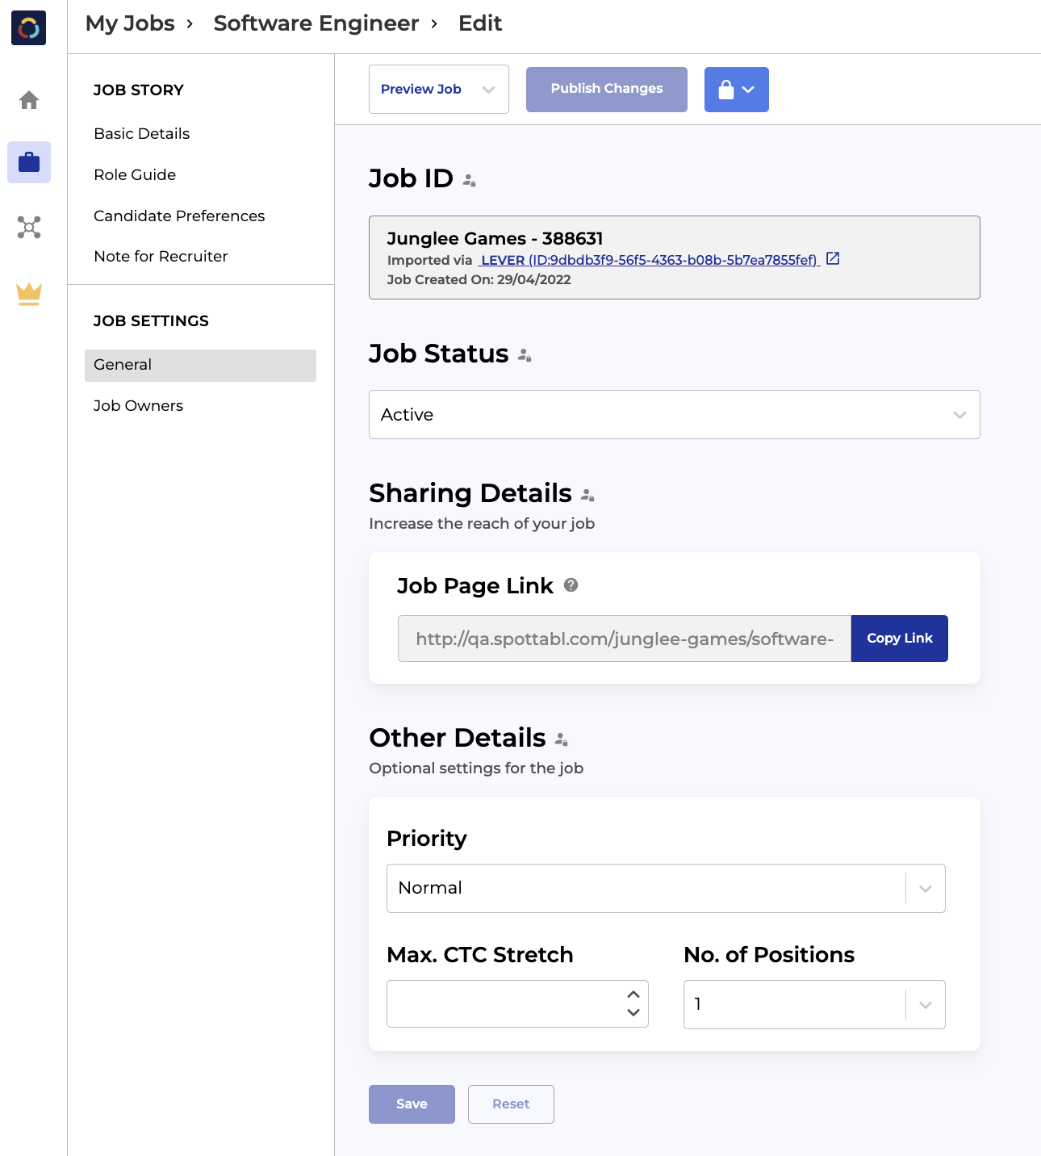The image size is (1041, 1156).
Task: Open Jobs using the briefcase sidebar icon
Action: (28, 162)
